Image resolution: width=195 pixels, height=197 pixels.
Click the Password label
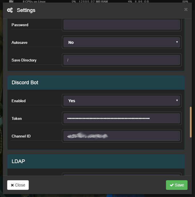(x=20, y=25)
